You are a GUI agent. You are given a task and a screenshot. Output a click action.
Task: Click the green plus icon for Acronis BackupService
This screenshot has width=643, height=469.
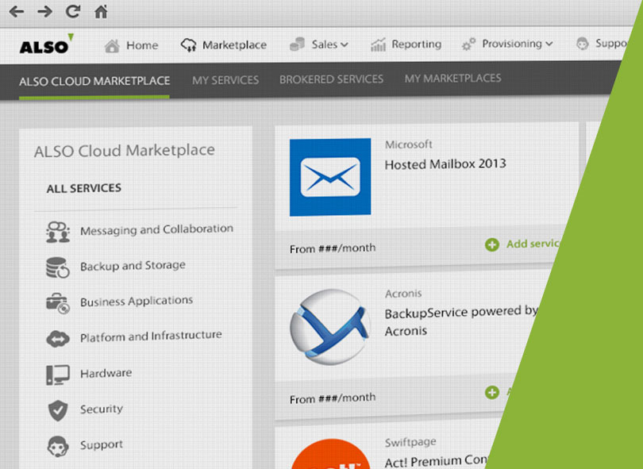tap(492, 392)
